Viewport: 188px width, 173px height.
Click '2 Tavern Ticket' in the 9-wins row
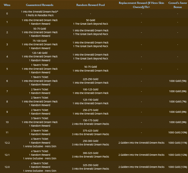[40, 110]
